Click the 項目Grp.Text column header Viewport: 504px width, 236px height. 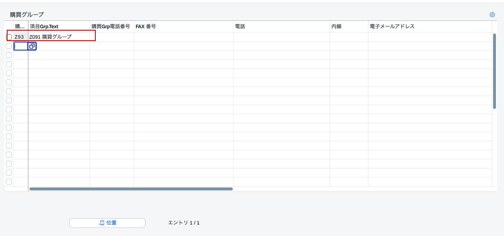pyautogui.click(x=59, y=26)
